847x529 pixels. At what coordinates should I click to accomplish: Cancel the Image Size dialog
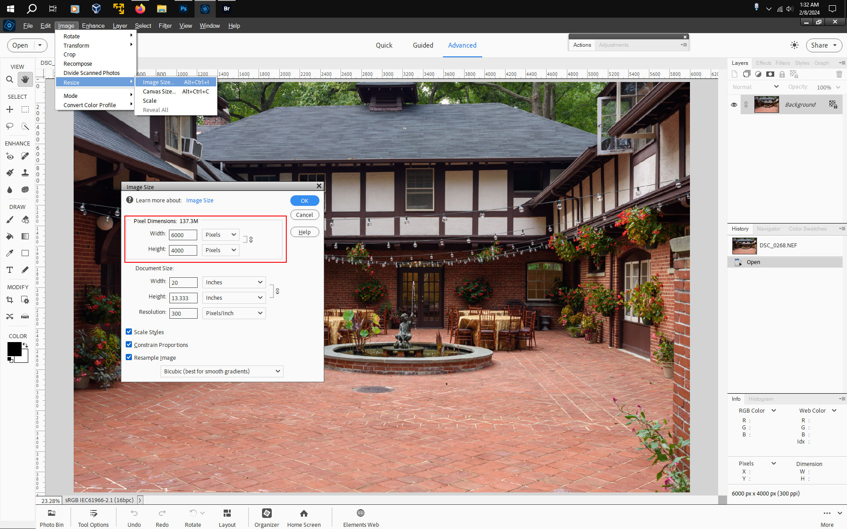304,215
